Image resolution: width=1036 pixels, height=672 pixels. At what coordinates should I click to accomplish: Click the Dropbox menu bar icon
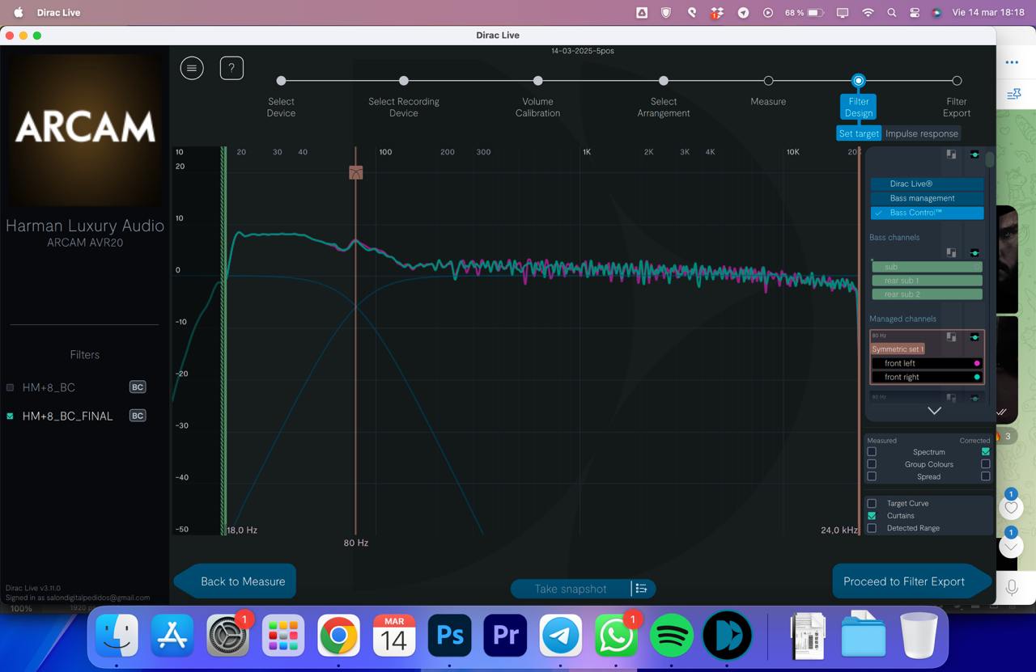point(717,13)
